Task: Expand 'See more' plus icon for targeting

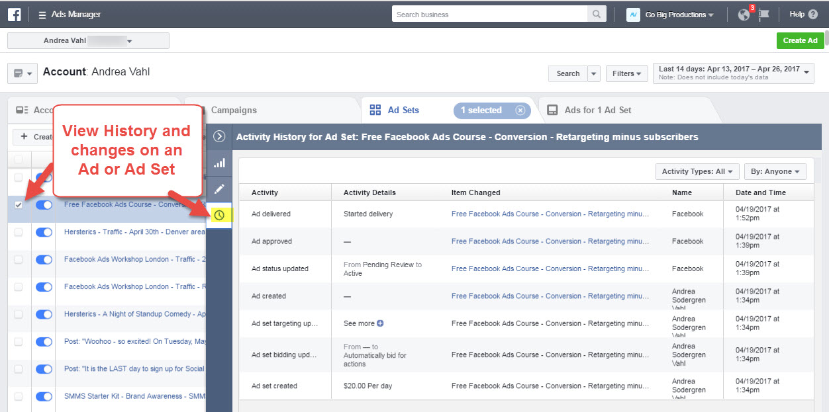Action: coord(381,323)
